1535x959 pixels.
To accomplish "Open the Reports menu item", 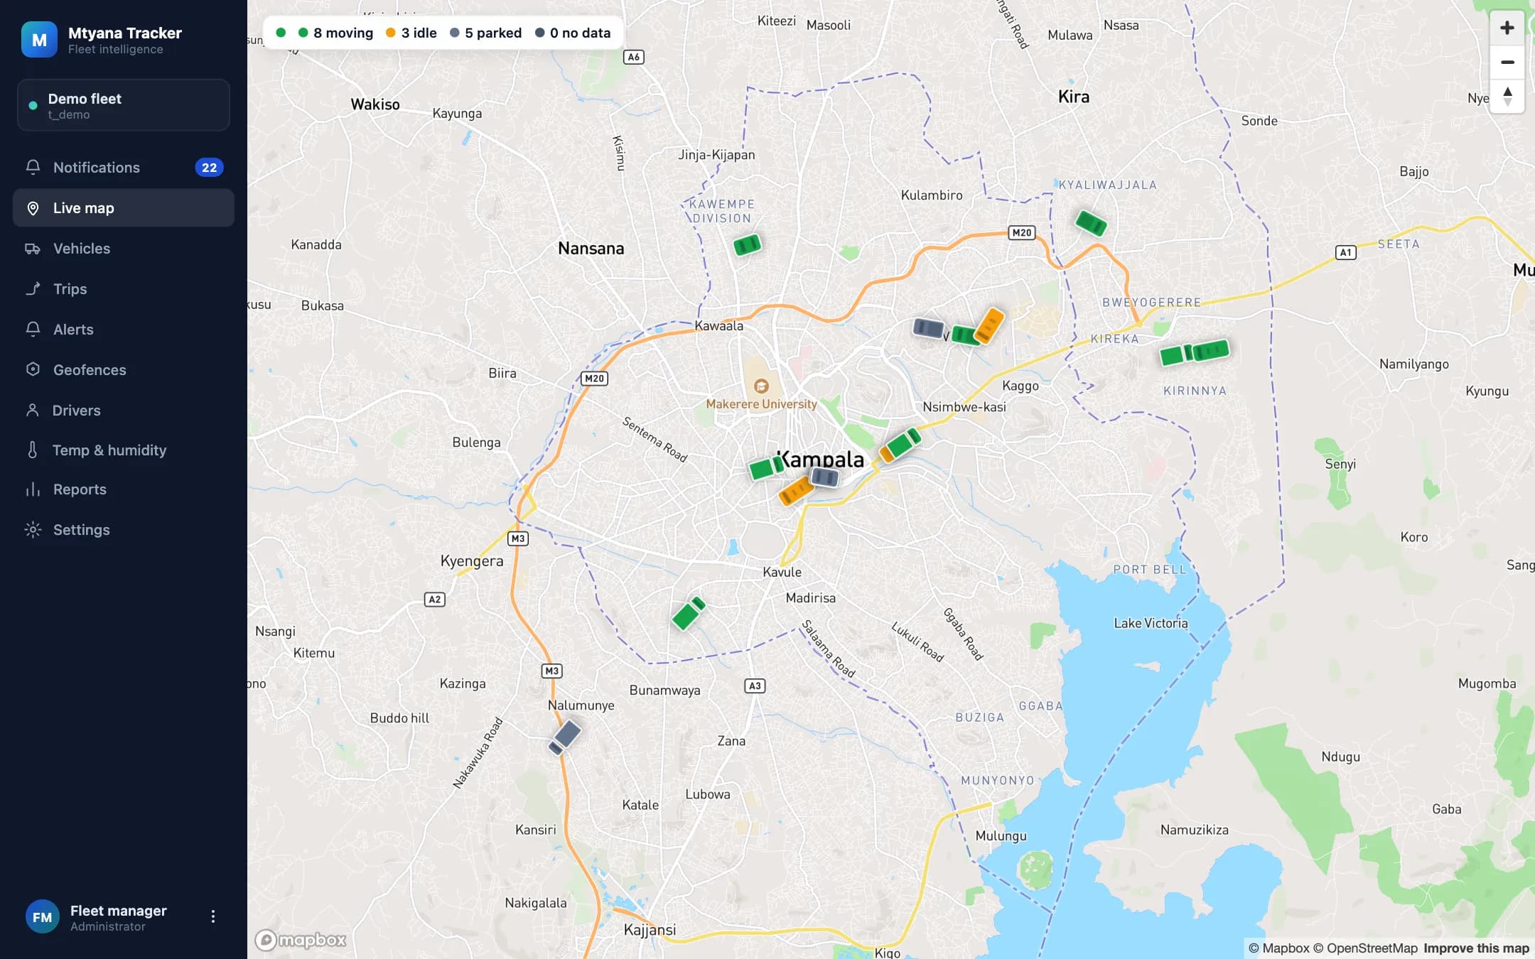I will 124,489.
